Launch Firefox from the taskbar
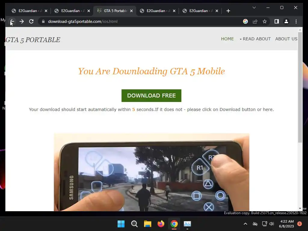 (x=161, y=224)
